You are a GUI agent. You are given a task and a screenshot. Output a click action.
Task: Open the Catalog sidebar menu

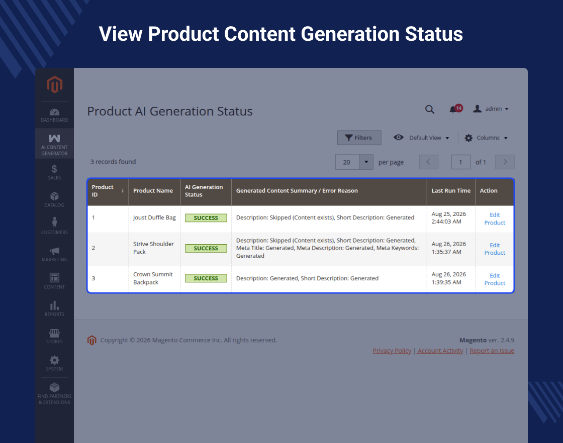[54, 199]
